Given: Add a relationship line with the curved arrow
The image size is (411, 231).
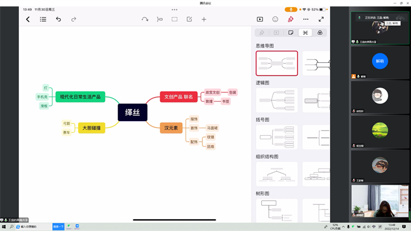Looking at the screenshot, I should coord(144,19).
